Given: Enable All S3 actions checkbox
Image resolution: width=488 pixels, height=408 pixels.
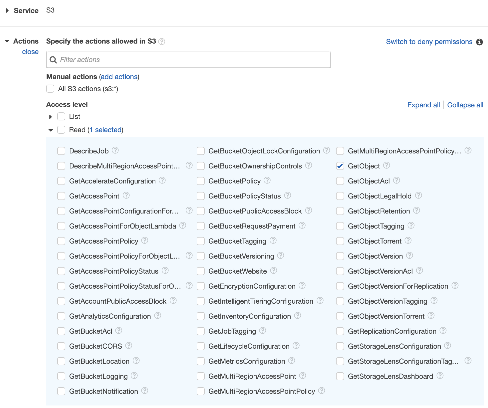Looking at the screenshot, I should (50, 89).
